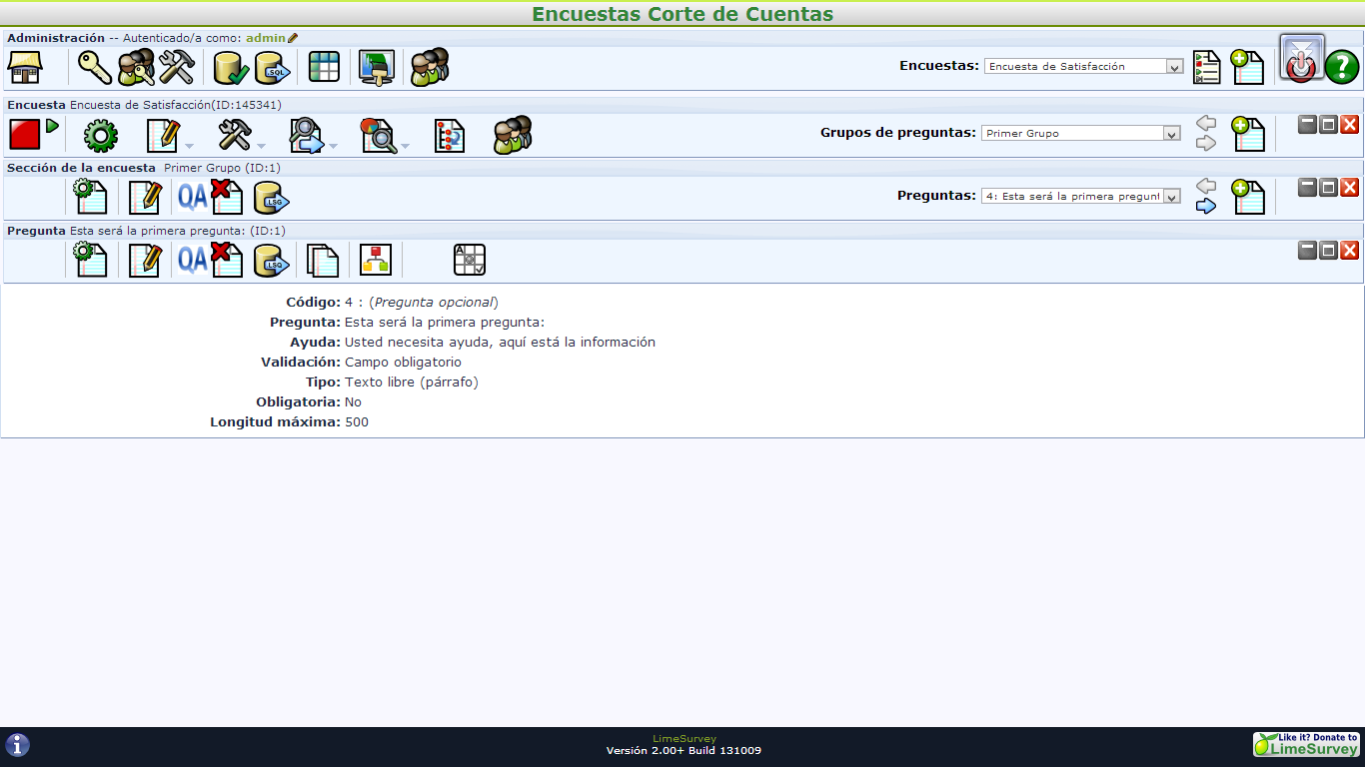
Task: Open the green help question mark icon
Action: click(1342, 67)
